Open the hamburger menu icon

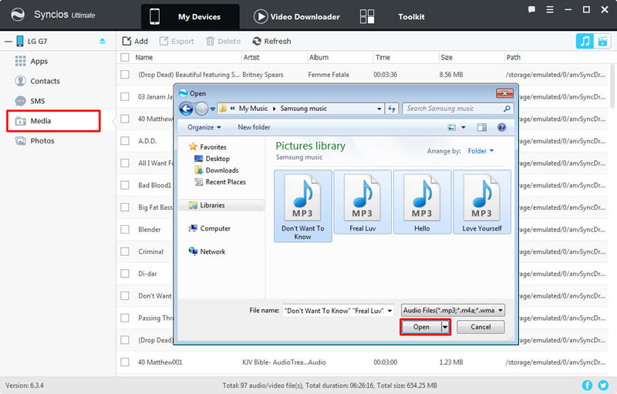click(x=550, y=9)
